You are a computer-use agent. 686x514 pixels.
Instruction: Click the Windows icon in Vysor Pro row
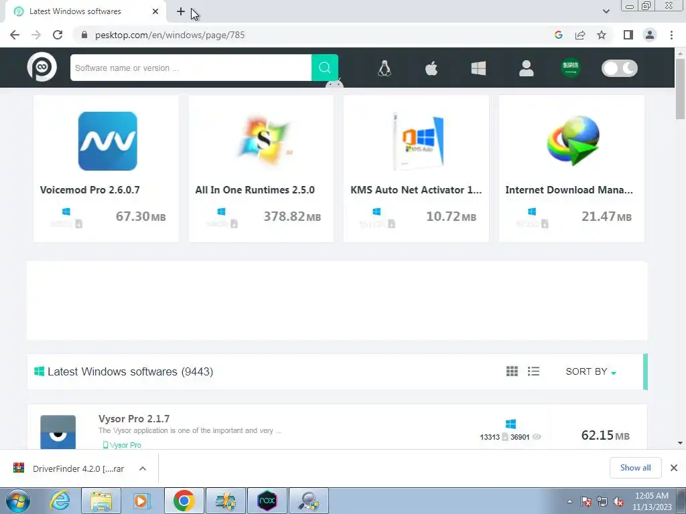coord(510,424)
